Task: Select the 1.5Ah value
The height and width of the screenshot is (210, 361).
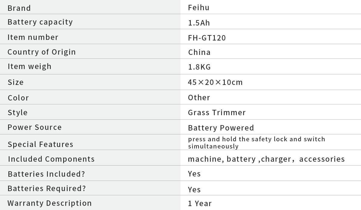Action: click(x=199, y=23)
